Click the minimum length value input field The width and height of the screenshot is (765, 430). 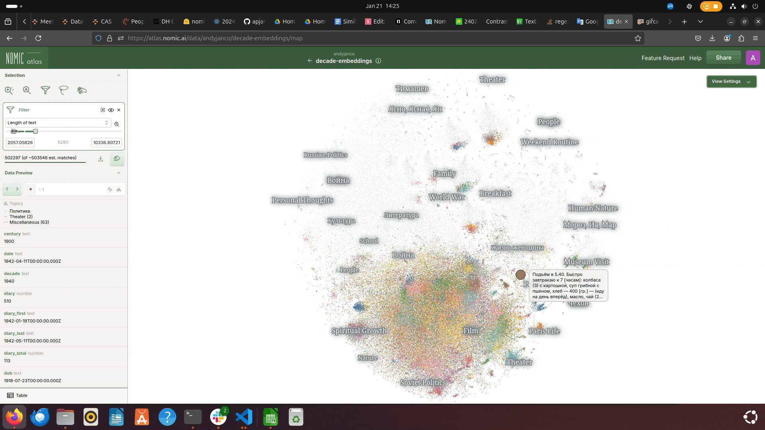[20, 143]
